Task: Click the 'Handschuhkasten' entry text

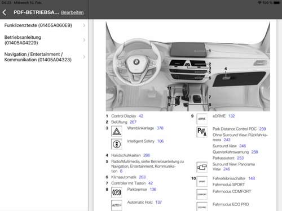Action: click(x=126, y=155)
